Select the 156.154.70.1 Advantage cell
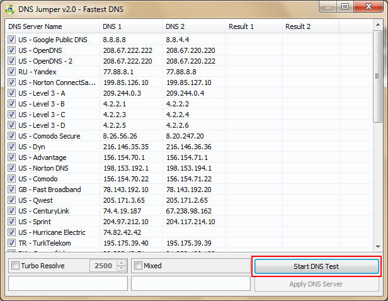388x301 pixels. point(124,157)
